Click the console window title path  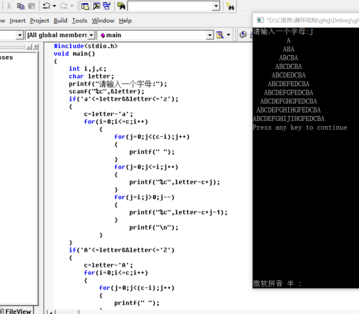pos(312,20)
